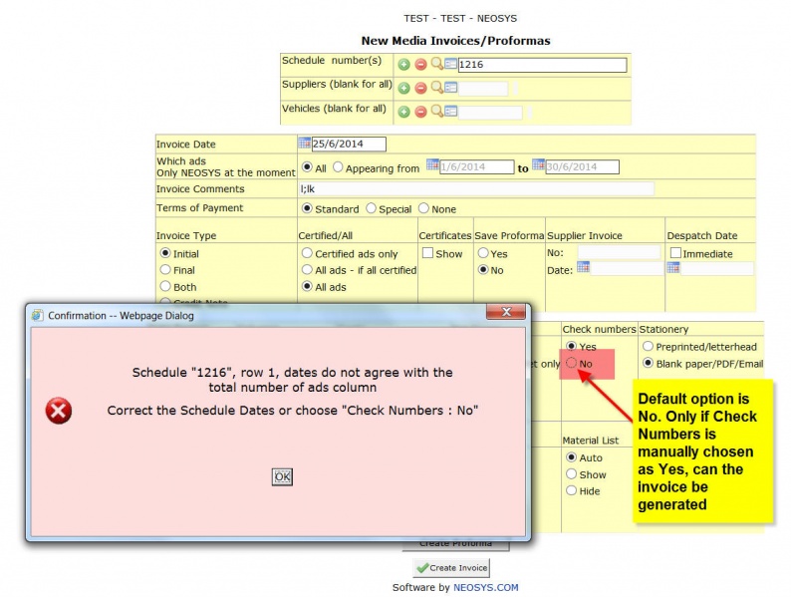The image size is (791, 597).
Task: Tick the Immediate despatch checkbox
Action: tap(675, 253)
